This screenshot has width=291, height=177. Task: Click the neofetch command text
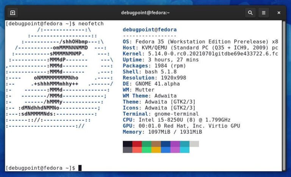click(x=91, y=24)
